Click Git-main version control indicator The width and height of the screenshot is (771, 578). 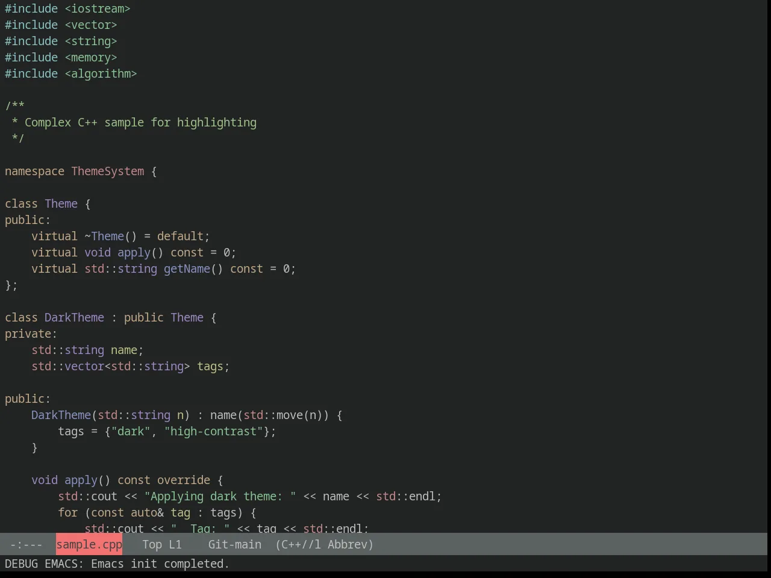coord(235,544)
